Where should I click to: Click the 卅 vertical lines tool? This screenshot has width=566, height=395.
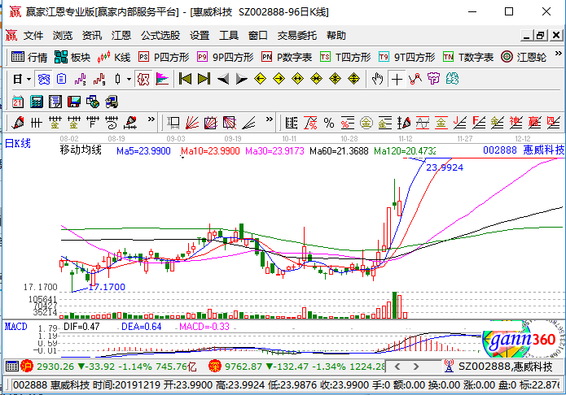coord(37,123)
